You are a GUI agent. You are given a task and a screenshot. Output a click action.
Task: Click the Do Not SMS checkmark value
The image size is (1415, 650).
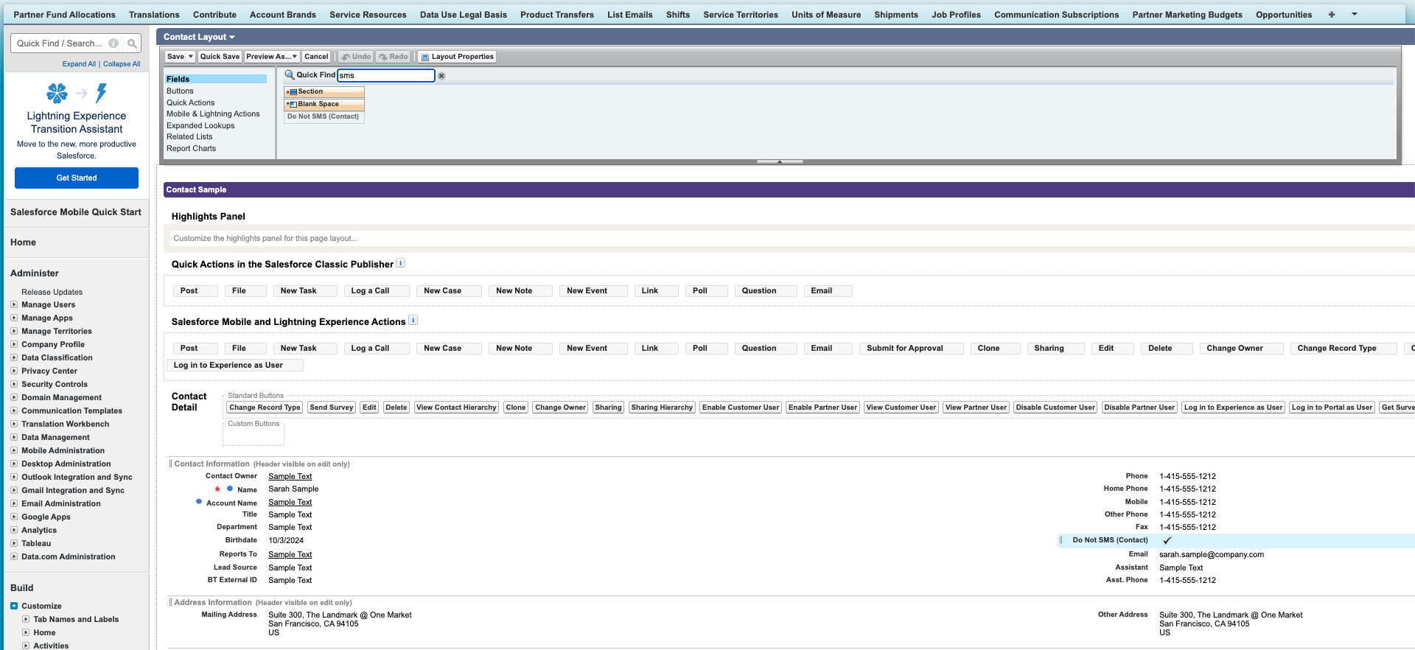[1167, 540]
